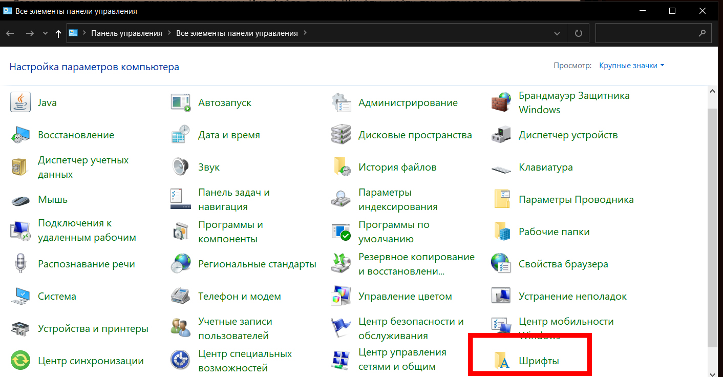Open the Восстановление icon

[20, 135]
